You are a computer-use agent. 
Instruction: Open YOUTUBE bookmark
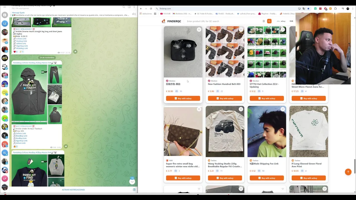(x=165, y=14)
